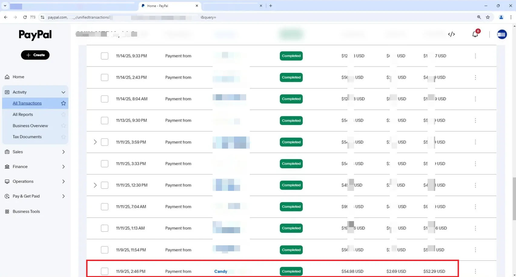Favorite All Transactions with the star icon

pos(63,103)
